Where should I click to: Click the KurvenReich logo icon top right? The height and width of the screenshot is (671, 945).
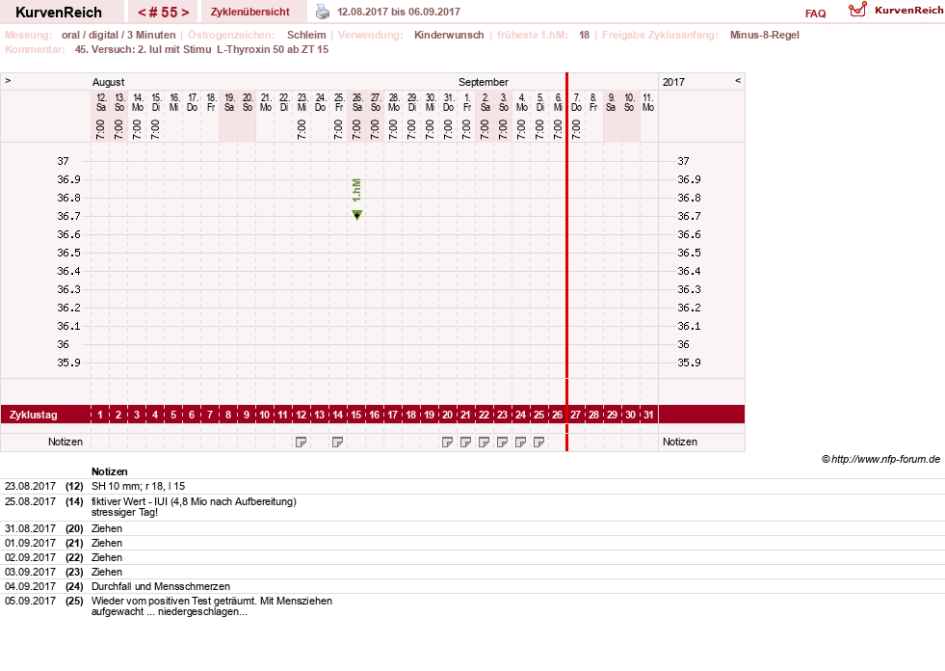(x=857, y=10)
